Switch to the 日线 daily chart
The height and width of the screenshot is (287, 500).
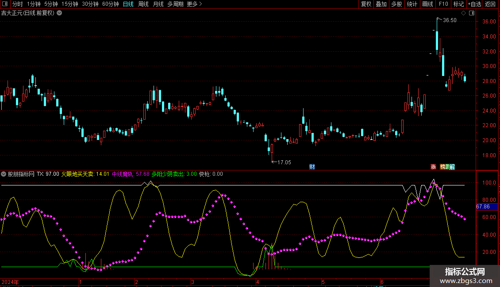coord(128,4)
